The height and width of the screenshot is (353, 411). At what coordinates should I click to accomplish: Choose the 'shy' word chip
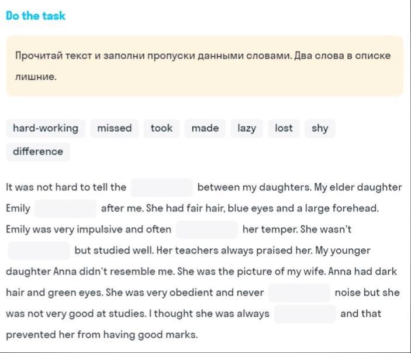(x=320, y=128)
